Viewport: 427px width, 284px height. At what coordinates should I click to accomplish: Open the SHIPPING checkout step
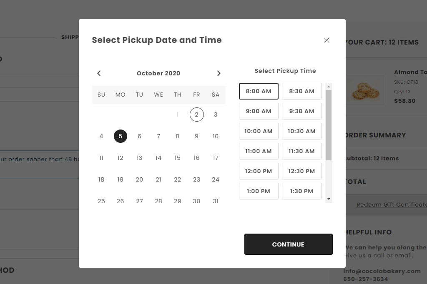pos(70,37)
